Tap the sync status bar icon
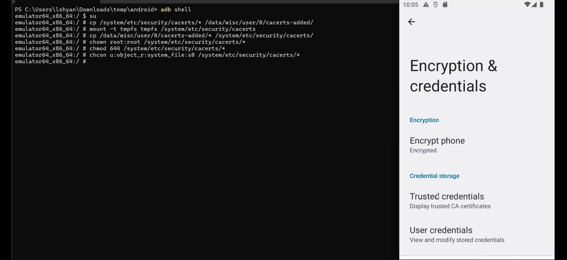Image resolution: width=567 pixels, height=260 pixels. [436, 4]
